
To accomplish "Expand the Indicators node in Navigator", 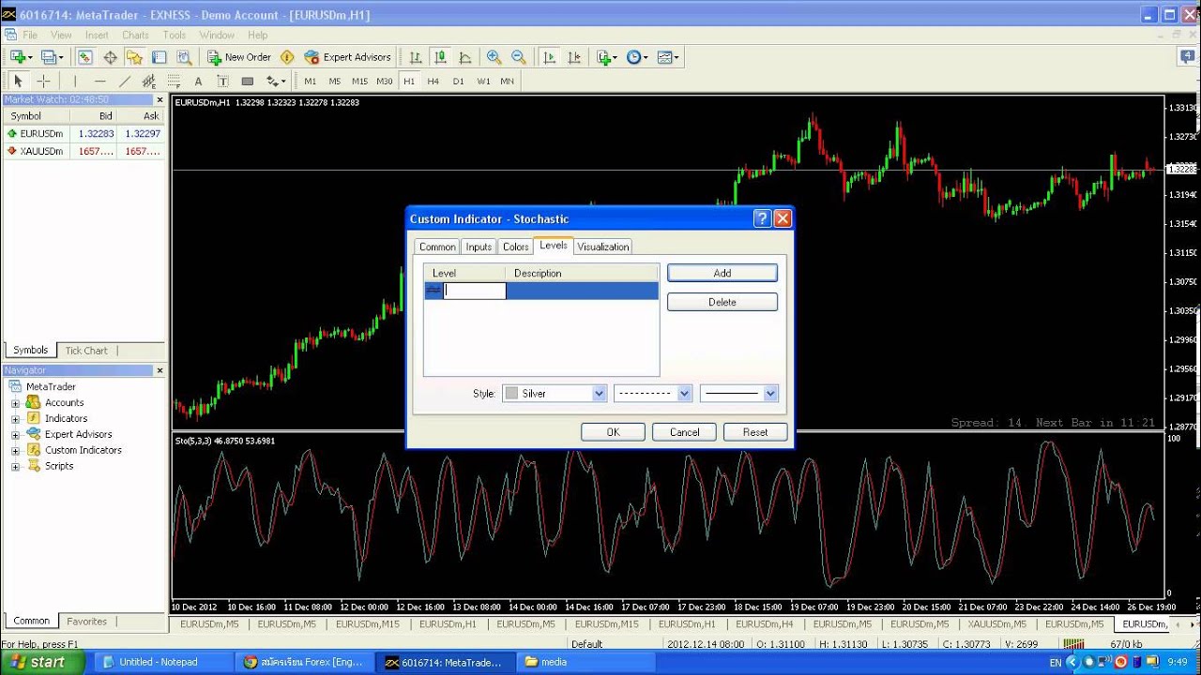I will (x=15, y=419).
